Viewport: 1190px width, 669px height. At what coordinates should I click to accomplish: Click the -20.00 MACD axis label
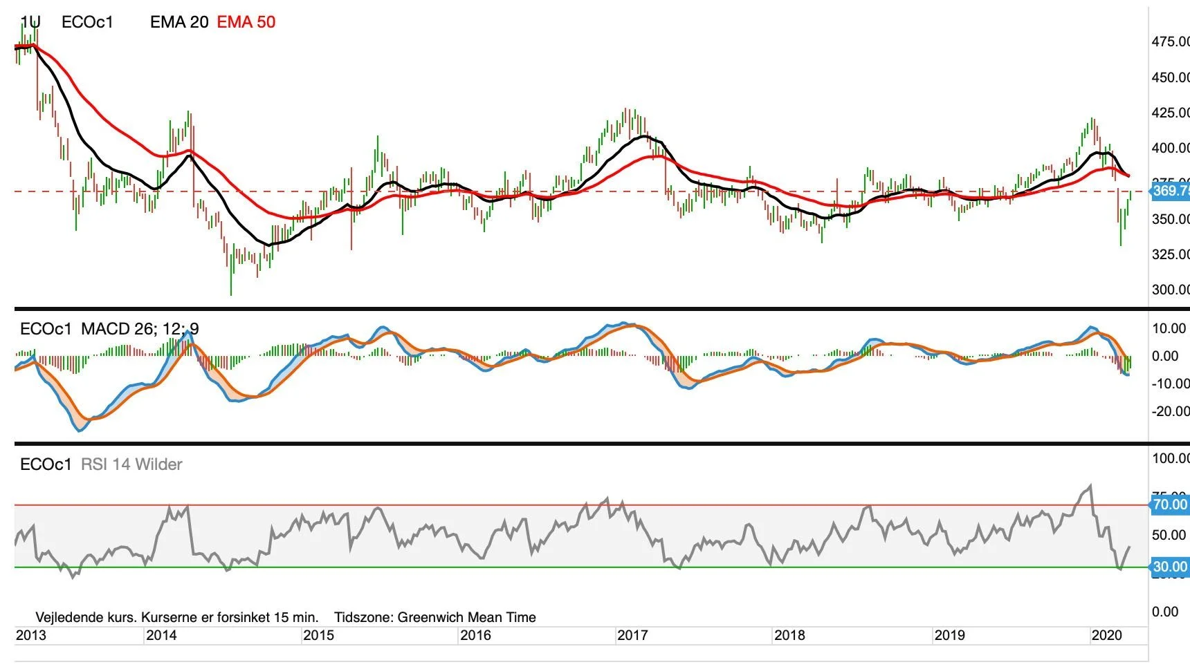click(x=1171, y=411)
